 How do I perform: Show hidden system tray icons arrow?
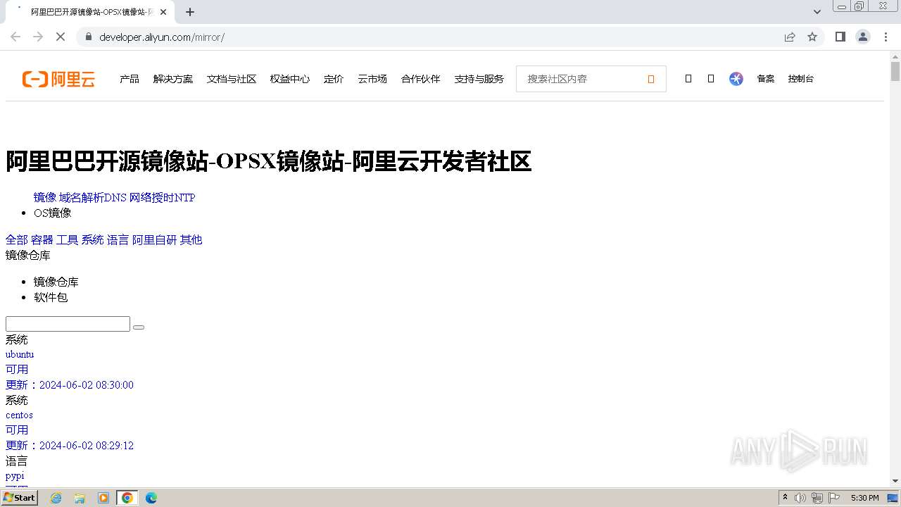click(x=786, y=498)
